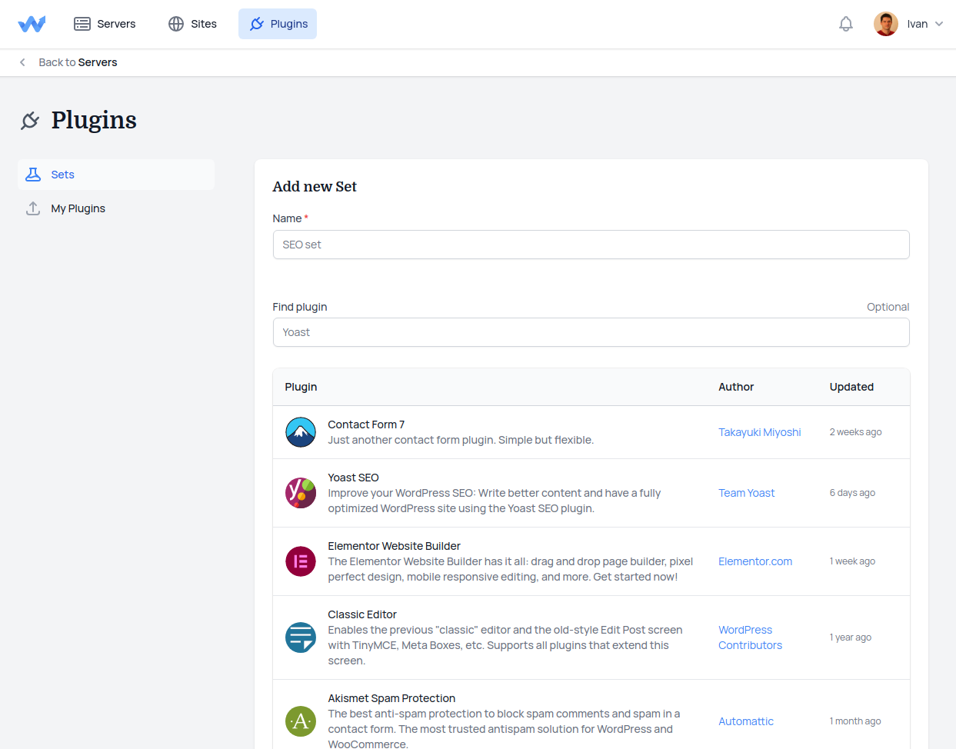Click the '1 year ago' updated value

click(x=850, y=637)
